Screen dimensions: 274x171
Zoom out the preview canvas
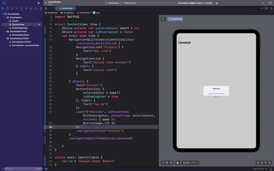pos(258,163)
